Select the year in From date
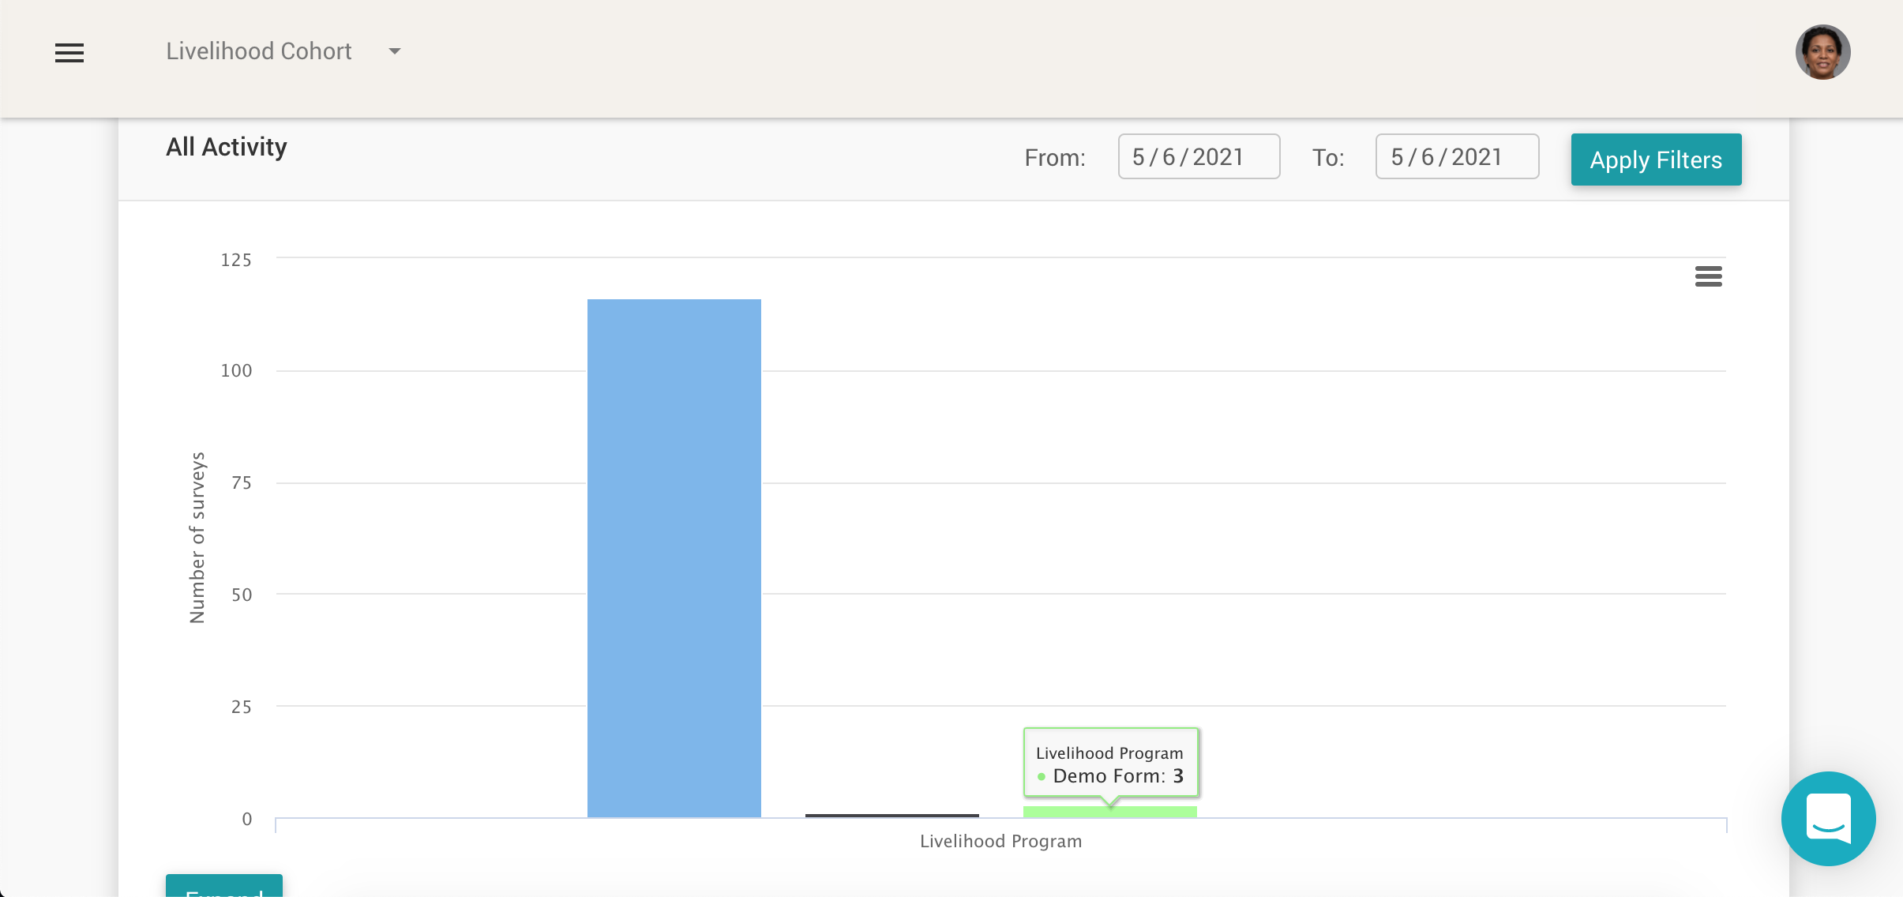The height and width of the screenshot is (897, 1903). (1218, 157)
